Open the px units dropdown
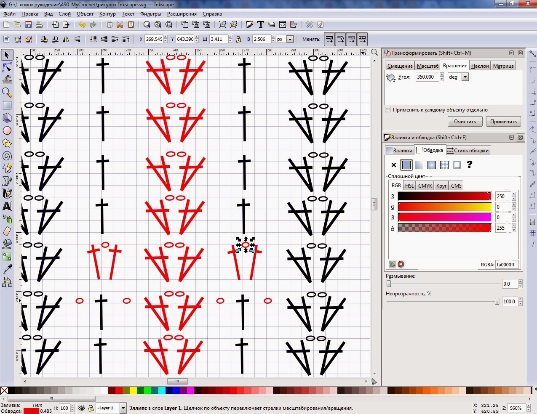This screenshot has width=537, height=414. [290, 39]
